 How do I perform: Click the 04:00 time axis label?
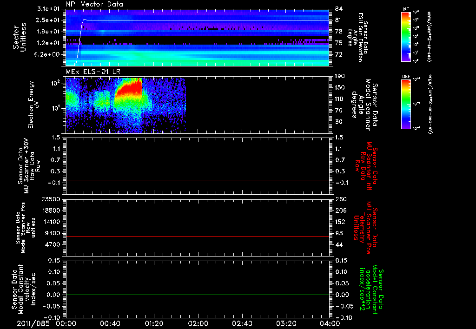pos(330,323)
